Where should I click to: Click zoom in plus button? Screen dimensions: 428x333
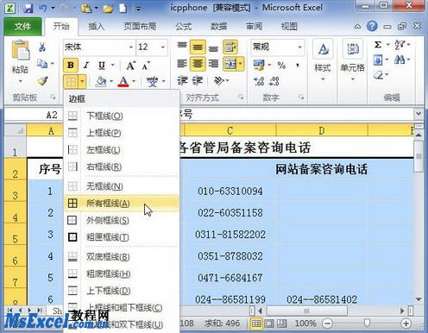406,324
